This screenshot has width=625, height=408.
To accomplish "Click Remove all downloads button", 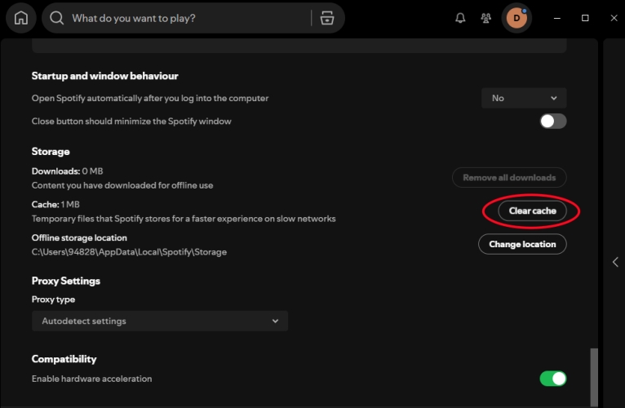I will tap(509, 177).
